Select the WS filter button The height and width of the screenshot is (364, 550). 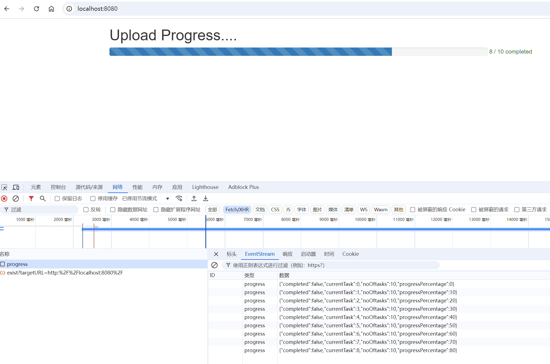click(x=364, y=210)
